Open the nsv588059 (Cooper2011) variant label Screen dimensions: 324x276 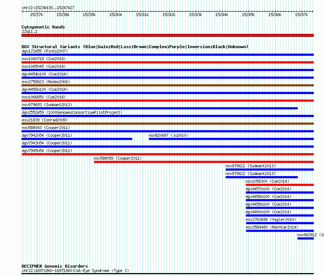point(118,158)
